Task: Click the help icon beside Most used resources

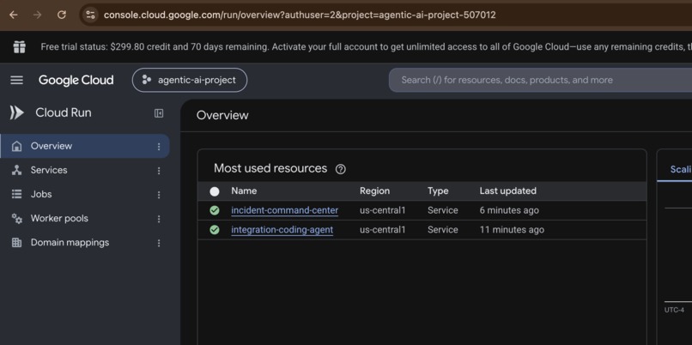Action: point(341,169)
